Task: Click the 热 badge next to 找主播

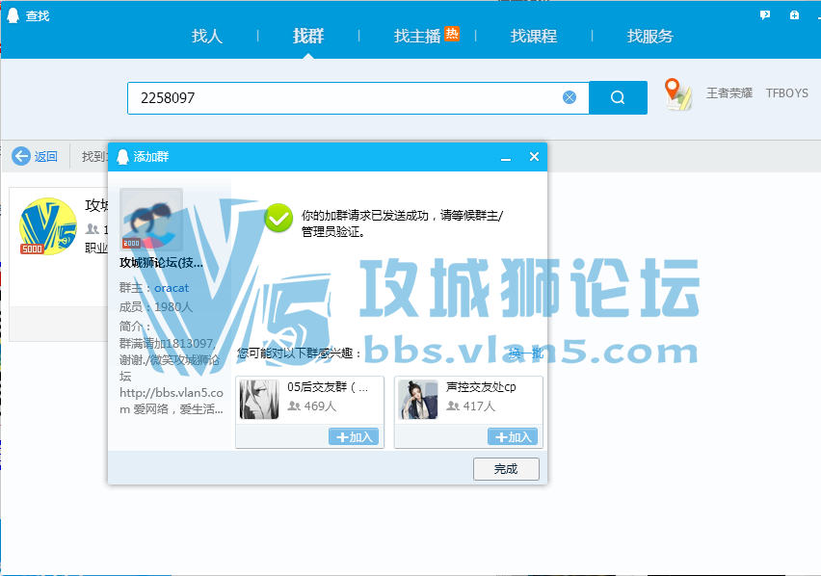Action: [x=452, y=34]
